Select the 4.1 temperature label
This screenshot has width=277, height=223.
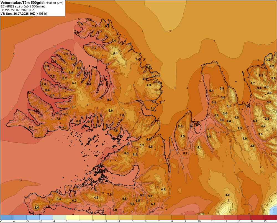pos(199,148)
